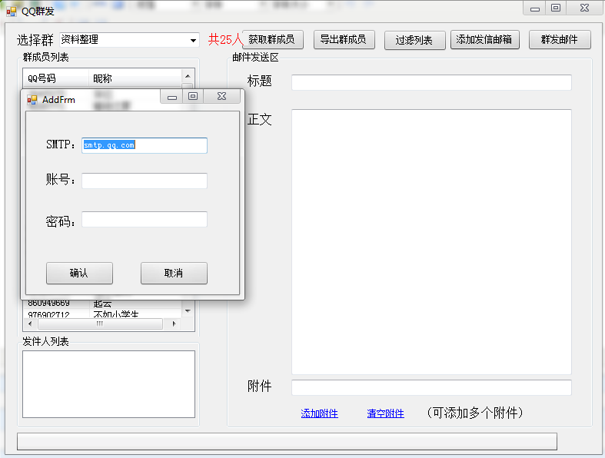This screenshot has height=458, width=605.
Task: Click the AddFrm window icon
Action: (32, 100)
